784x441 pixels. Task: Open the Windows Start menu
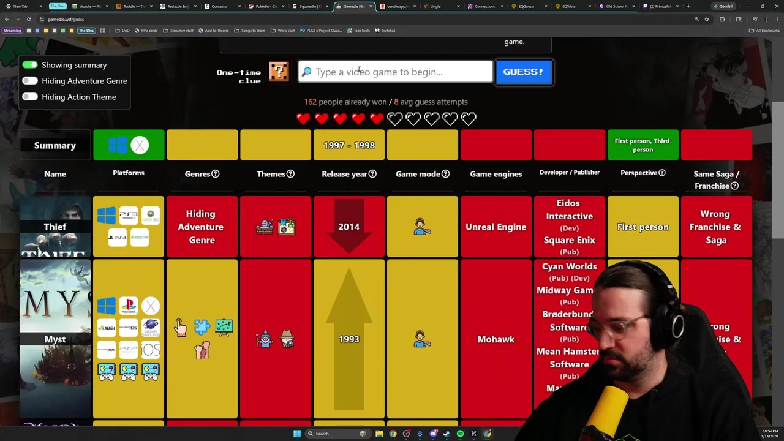[297, 434]
